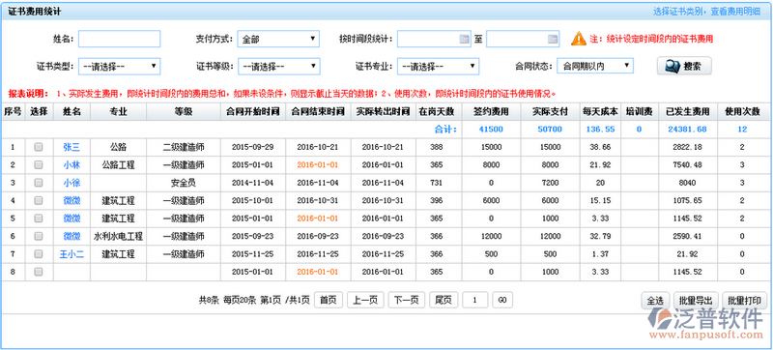773x350 pixels.
Task: Click the 下一页 pagination button
Action: click(x=406, y=300)
